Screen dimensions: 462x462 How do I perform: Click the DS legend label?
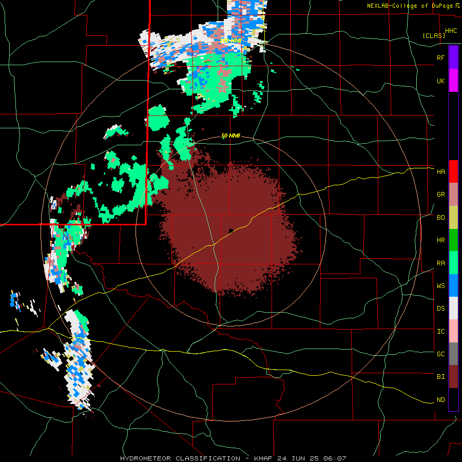tap(440, 309)
